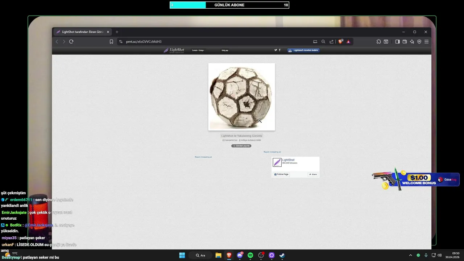
Task: Click the cracked soccer ball image
Action: tap(241, 97)
